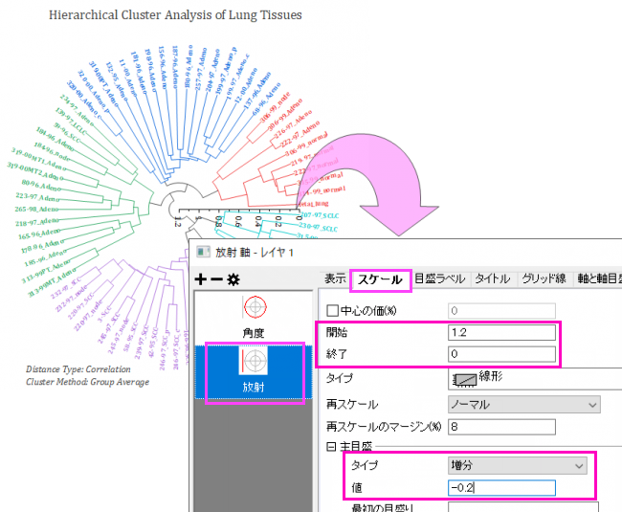Open the タイトル tab
This screenshot has width=622, height=512.
[x=492, y=278]
